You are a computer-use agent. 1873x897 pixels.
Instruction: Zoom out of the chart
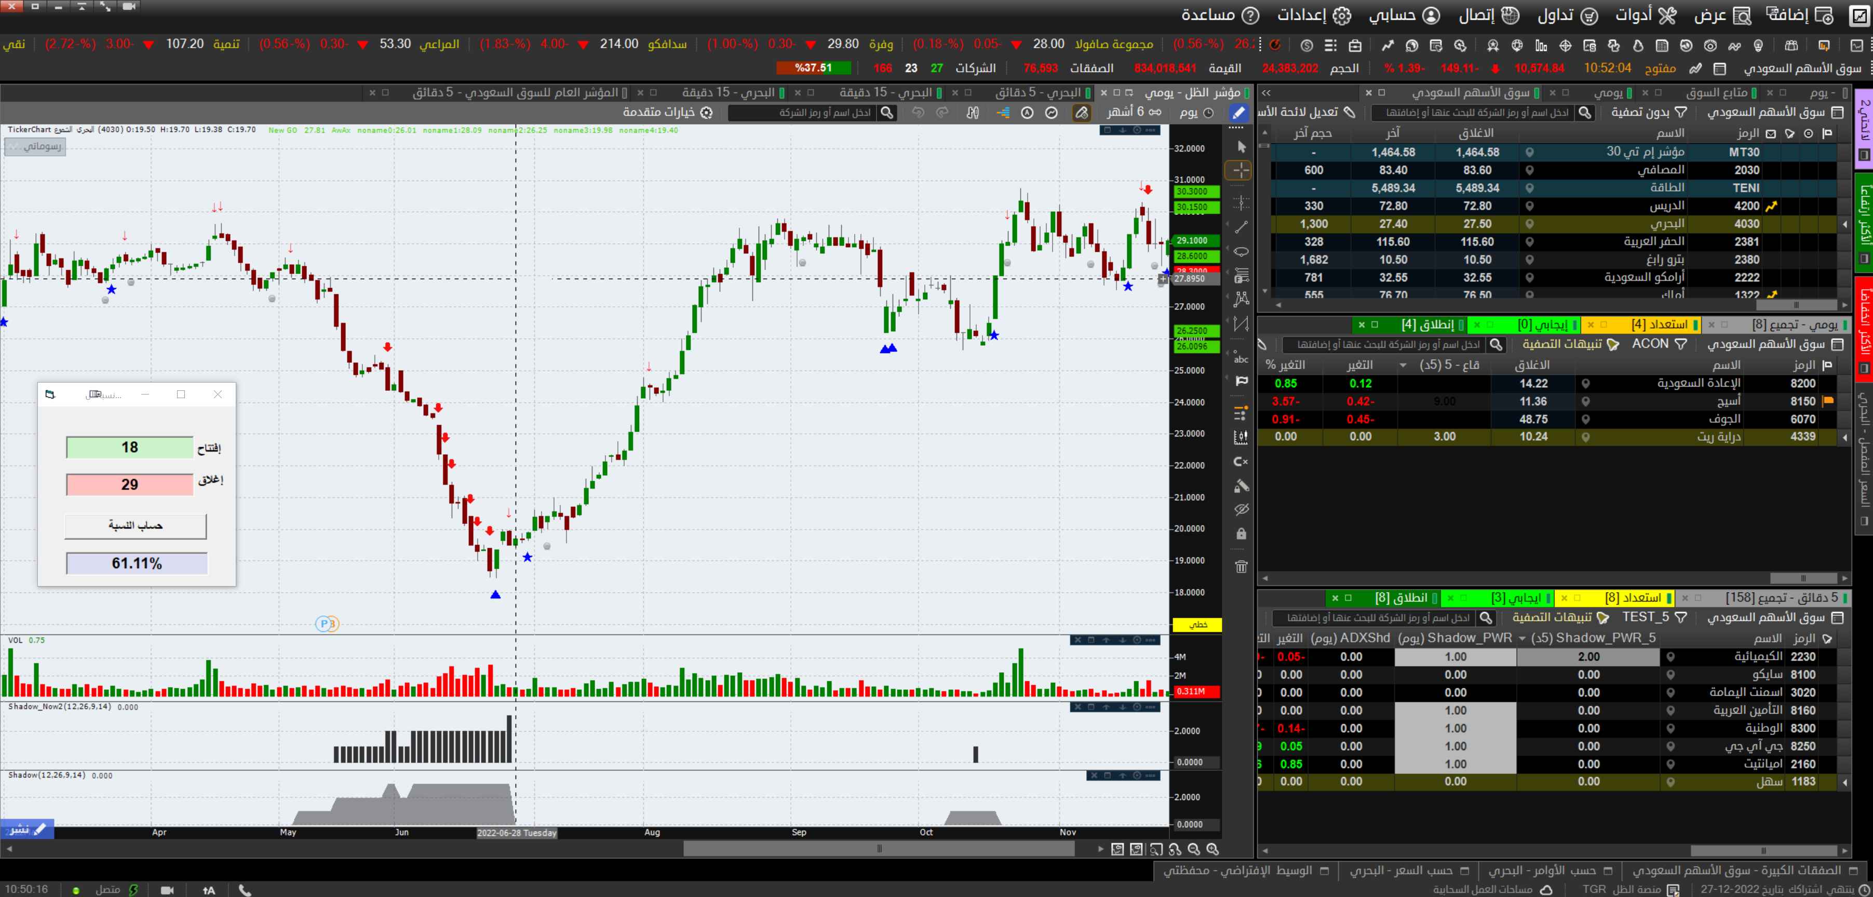pos(1193,849)
